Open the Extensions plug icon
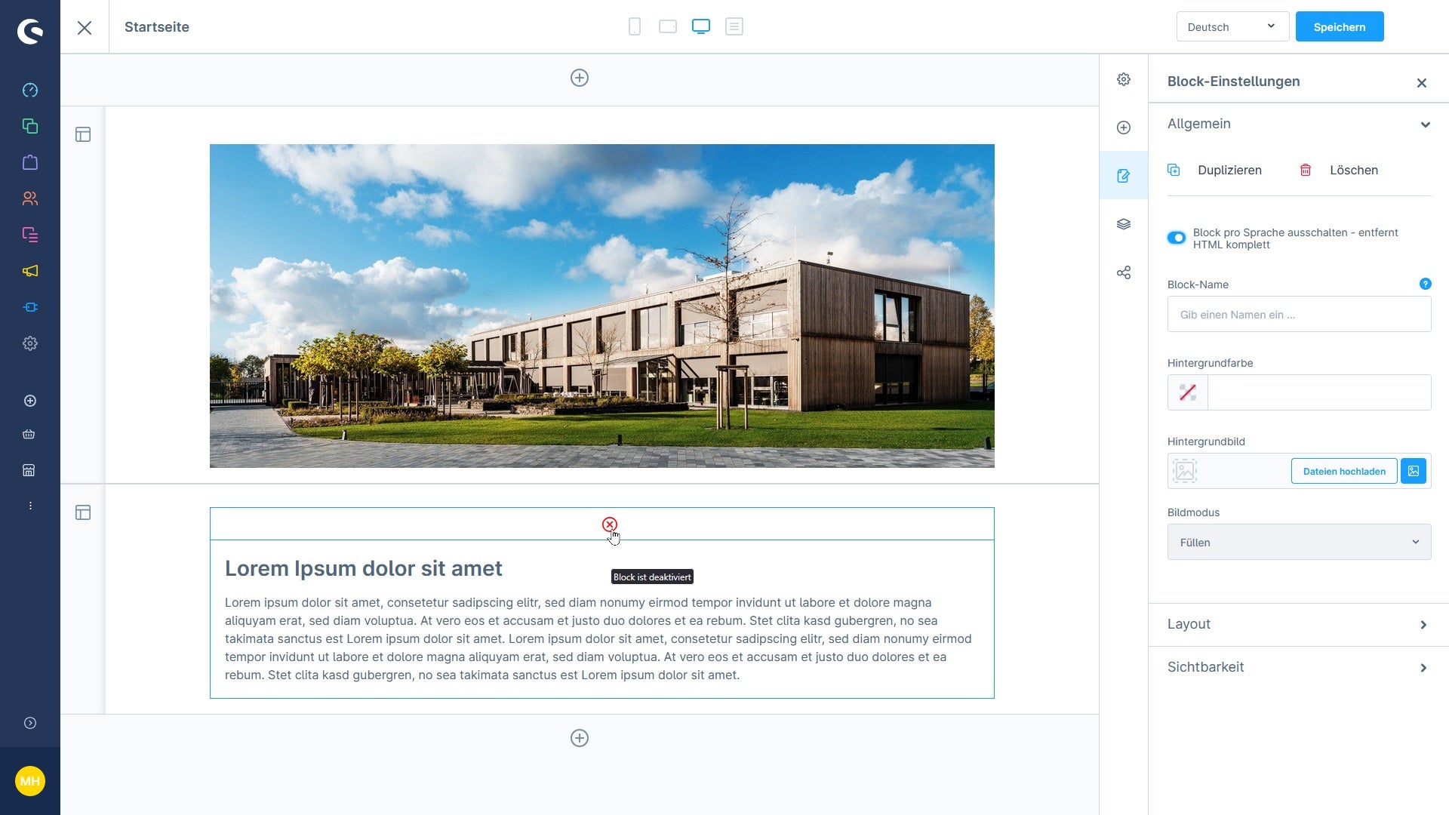The width and height of the screenshot is (1449, 815). click(30, 307)
